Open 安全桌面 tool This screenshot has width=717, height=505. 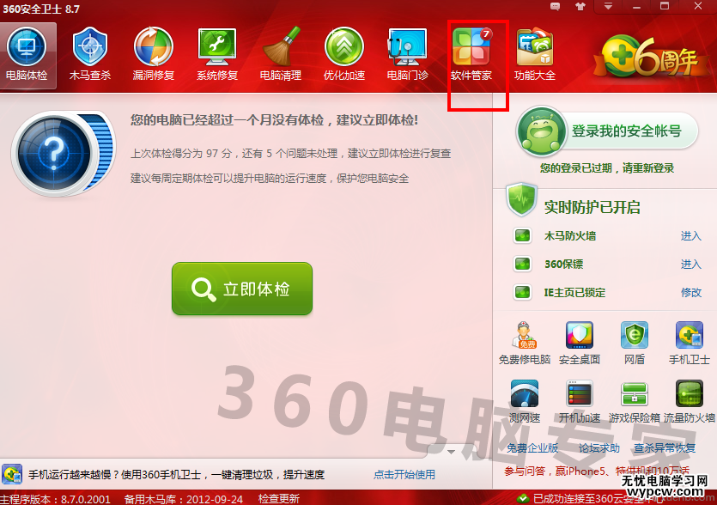point(580,343)
